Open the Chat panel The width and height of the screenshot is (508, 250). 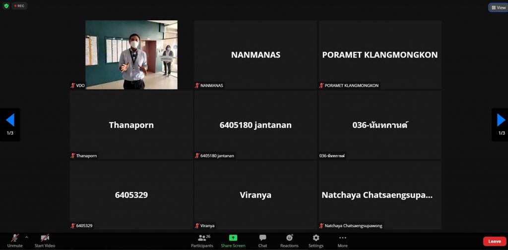coord(262,241)
